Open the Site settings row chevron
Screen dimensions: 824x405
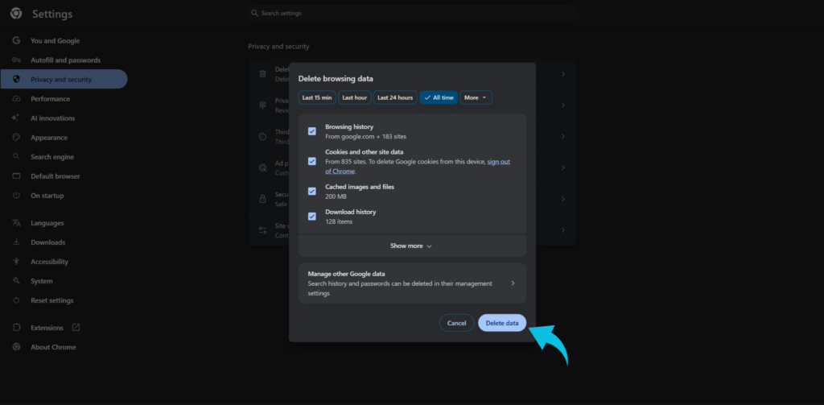[x=562, y=229]
